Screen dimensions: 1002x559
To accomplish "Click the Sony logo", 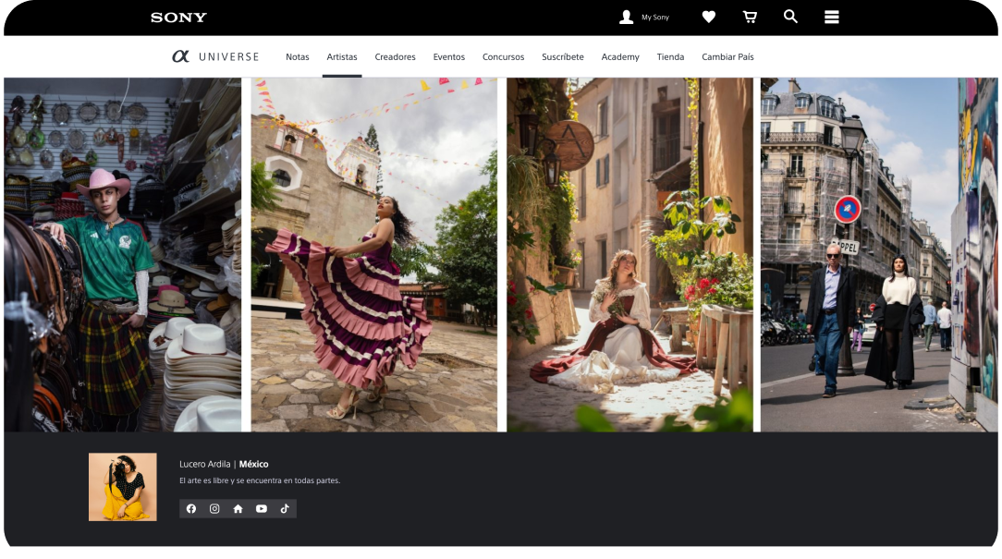I will click(x=178, y=18).
